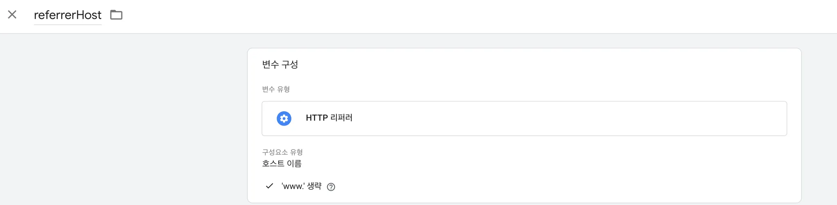Click the blue gear variable type icon

point(284,119)
